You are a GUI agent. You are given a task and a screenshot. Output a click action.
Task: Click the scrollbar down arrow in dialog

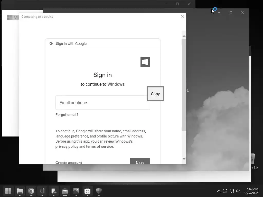pyautogui.click(x=184, y=159)
